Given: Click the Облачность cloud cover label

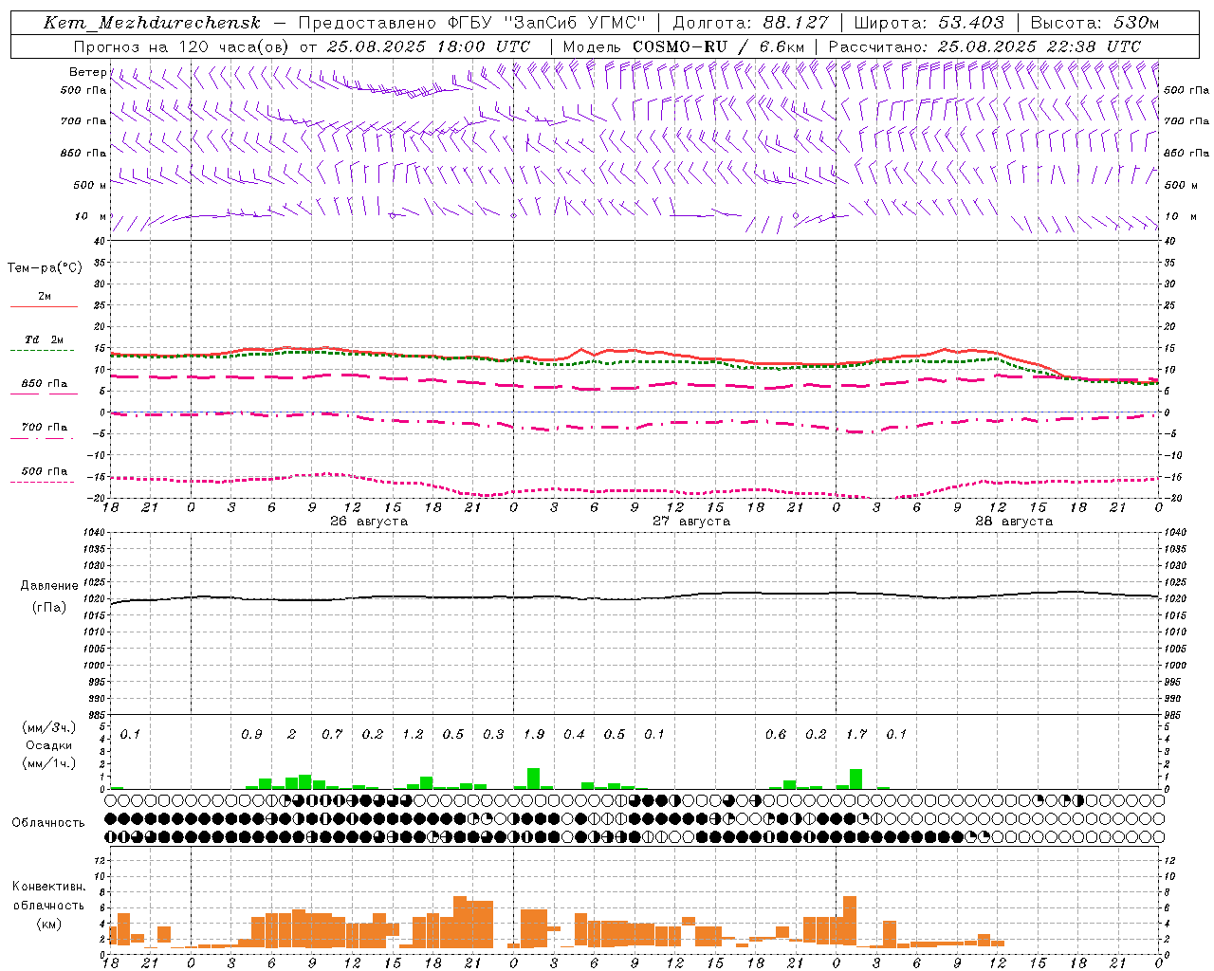Looking at the screenshot, I should [48, 823].
